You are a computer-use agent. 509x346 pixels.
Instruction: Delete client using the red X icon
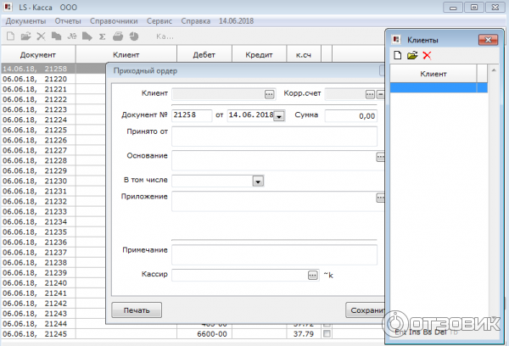(x=427, y=55)
